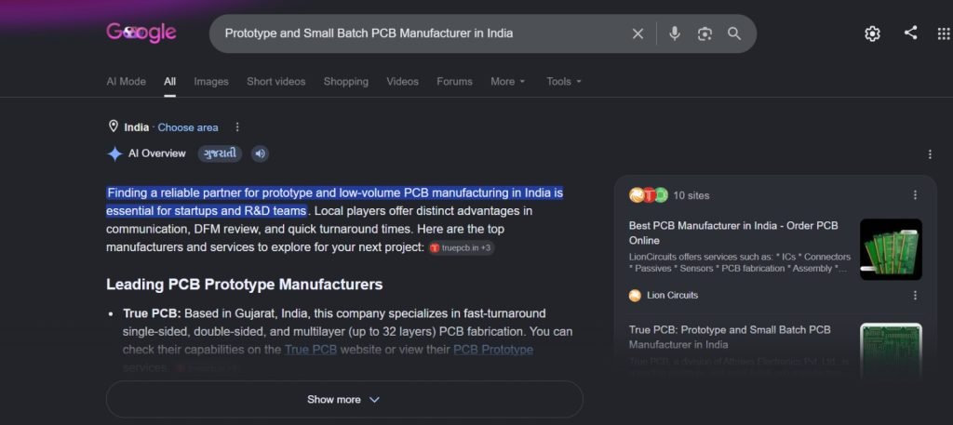Open the True PCB website link
This screenshot has height=425, width=953.
click(x=311, y=350)
